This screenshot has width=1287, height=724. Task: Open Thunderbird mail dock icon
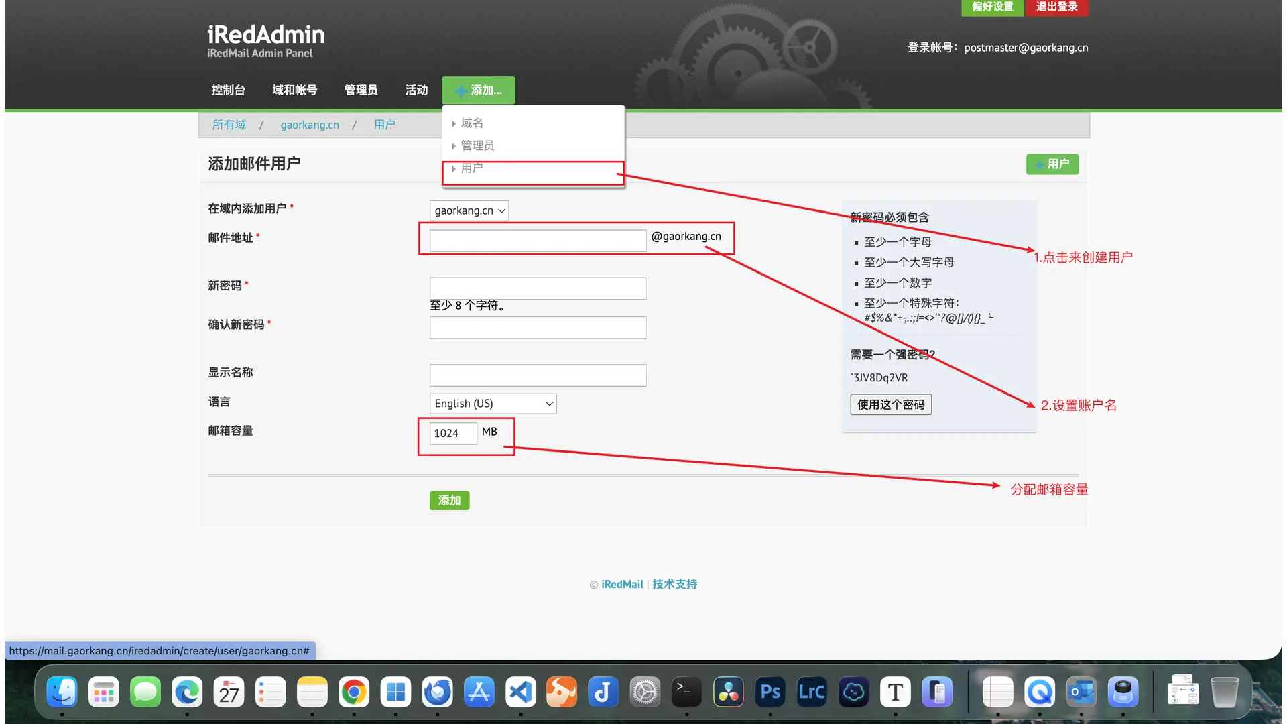coord(437,692)
